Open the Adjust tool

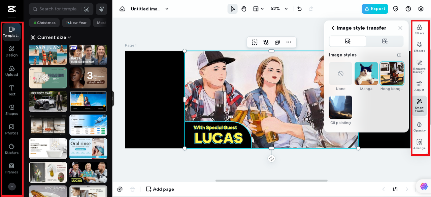pyautogui.click(x=419, y=86)
